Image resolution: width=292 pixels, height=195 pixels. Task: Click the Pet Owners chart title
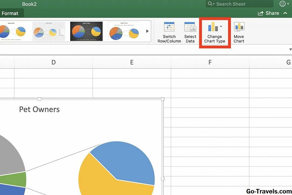[39, 109]
